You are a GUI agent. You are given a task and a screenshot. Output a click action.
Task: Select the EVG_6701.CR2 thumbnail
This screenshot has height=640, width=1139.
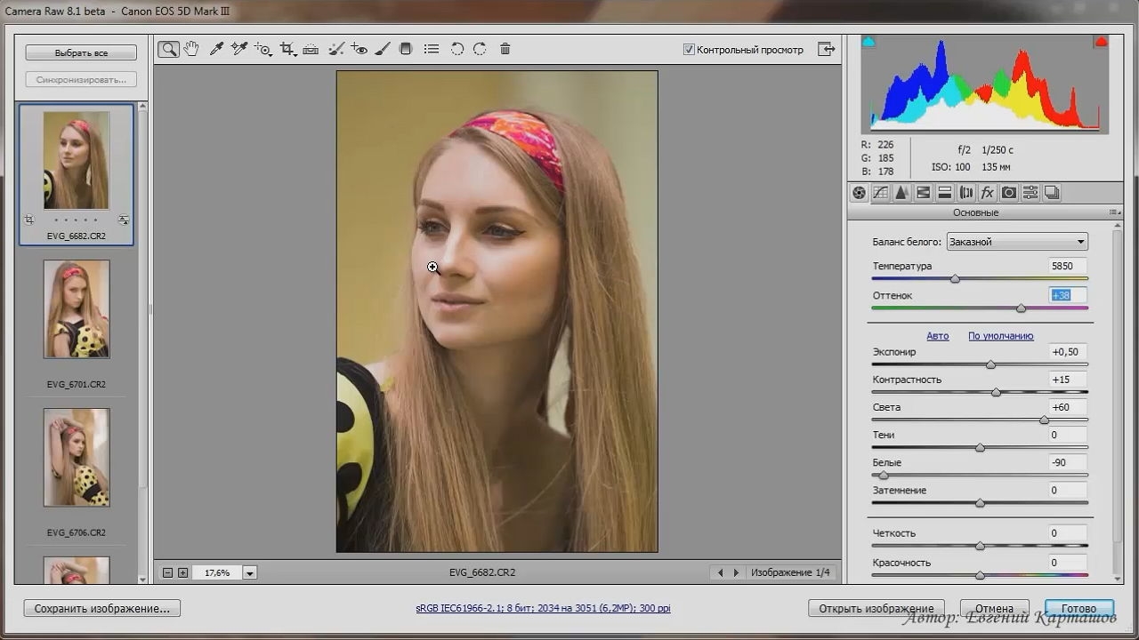pos(77,309)
